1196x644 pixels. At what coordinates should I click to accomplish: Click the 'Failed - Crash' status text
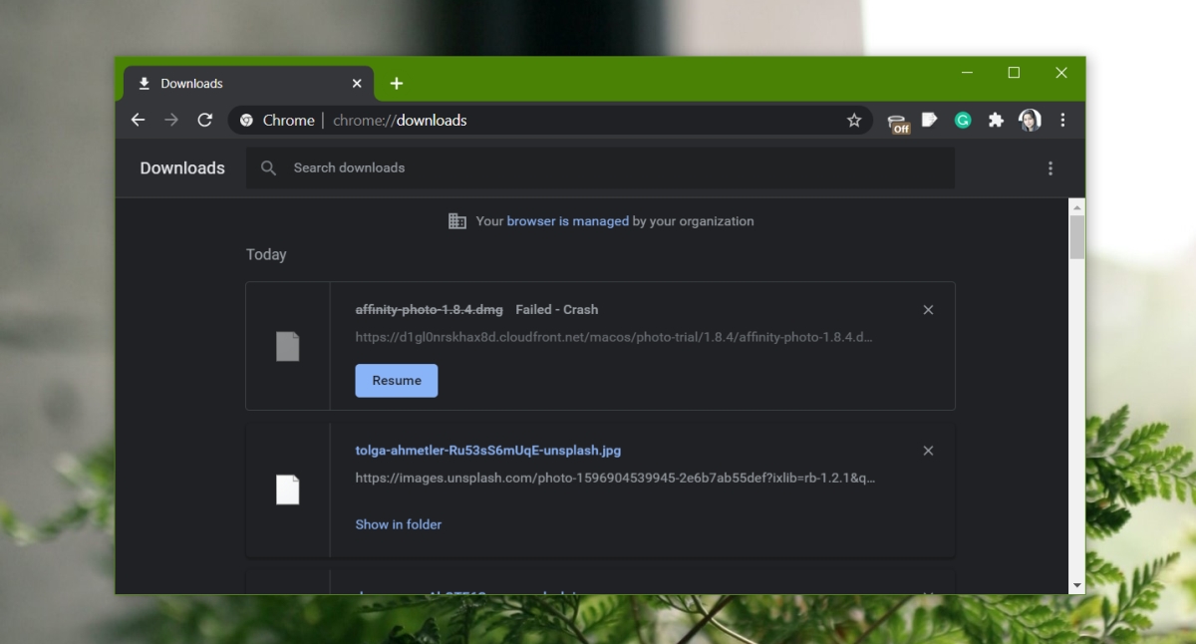pyautogui.click(x=557, y=310)
